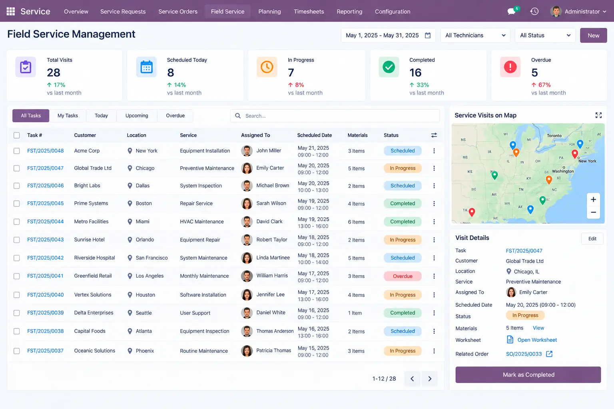Image resolution: width=614 pixels, height=409 pixels.
Task: Expand the map to fullscreen
Action: pos(598,115)
